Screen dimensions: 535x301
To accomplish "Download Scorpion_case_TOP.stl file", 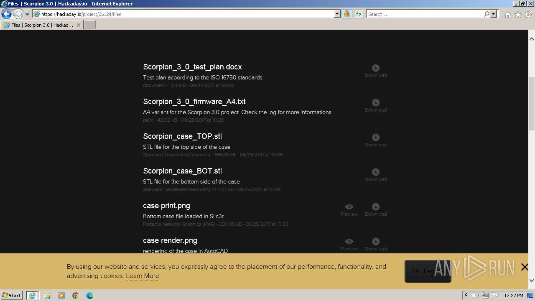I will coord(376,140).
